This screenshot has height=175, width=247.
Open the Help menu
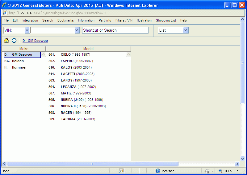coord(183,20)
